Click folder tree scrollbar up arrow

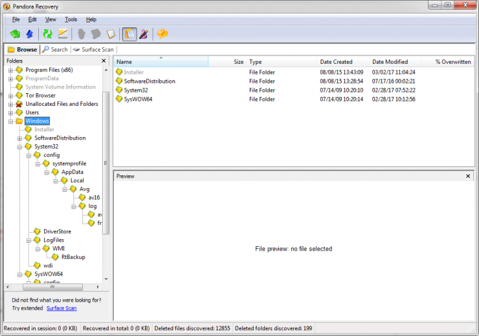coord(106,70)
